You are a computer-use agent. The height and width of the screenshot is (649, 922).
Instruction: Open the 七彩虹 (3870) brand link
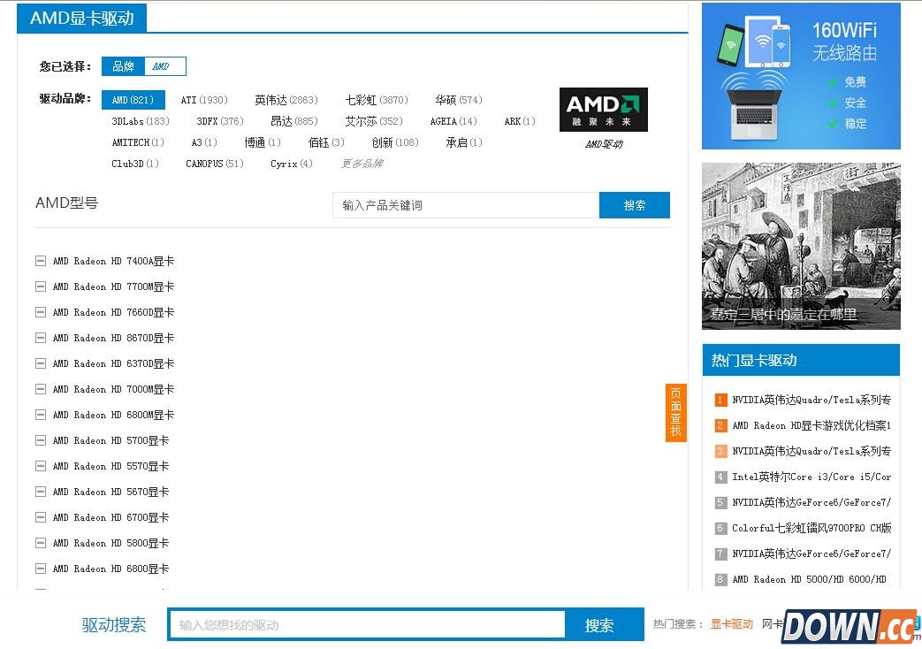click(376, 100)
